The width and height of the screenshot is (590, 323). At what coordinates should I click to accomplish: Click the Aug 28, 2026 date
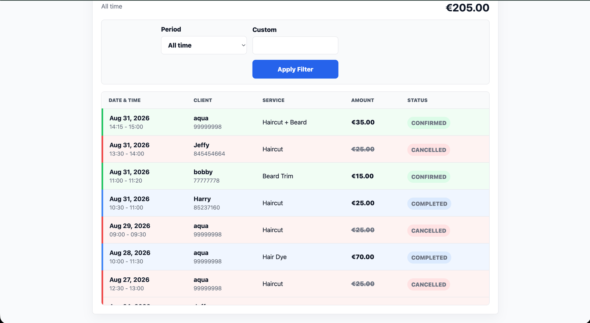[x=130, y=253]
